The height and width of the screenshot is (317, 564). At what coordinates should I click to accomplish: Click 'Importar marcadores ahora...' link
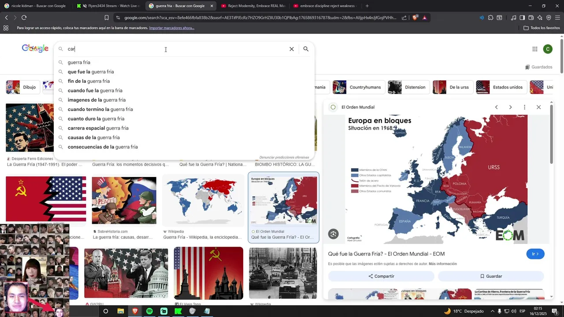pyautogui.click(x=172, y=28)
